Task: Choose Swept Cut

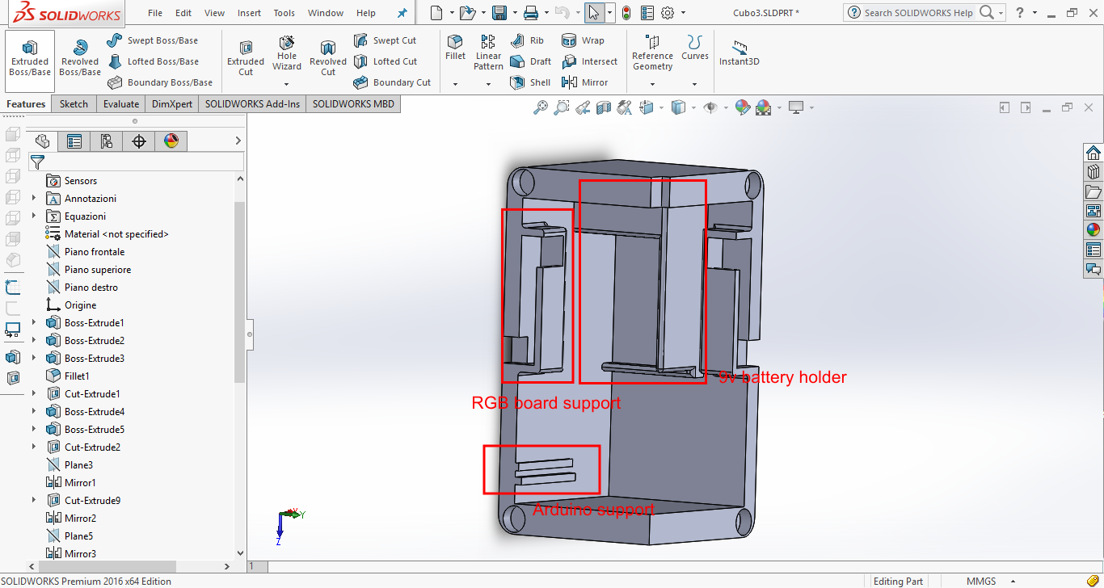Action: pyautogui.click(x=385, y=40)
